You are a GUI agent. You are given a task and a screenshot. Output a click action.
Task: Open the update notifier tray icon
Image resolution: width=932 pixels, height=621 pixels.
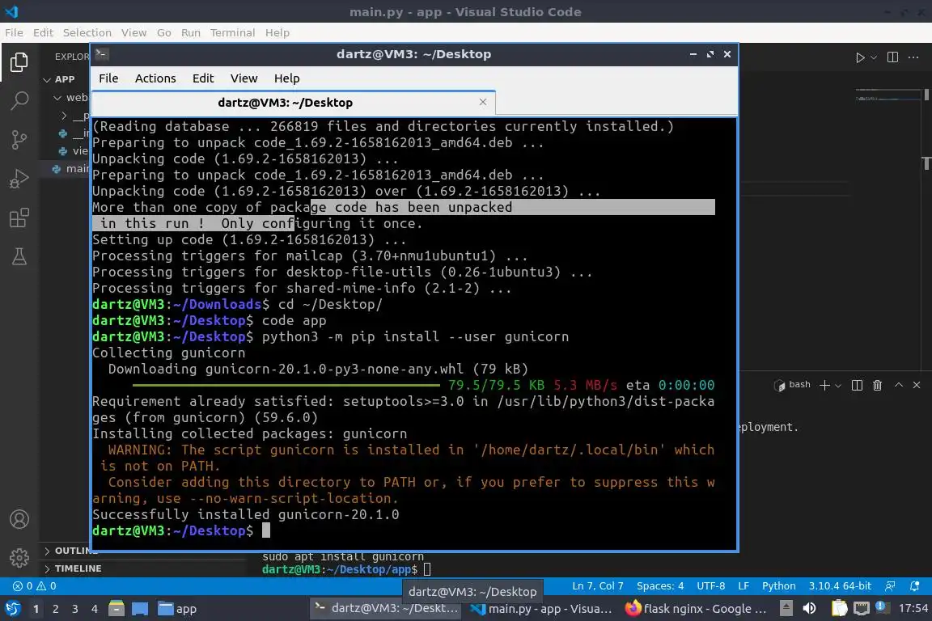pyautogui.click(x=882, y=607)
